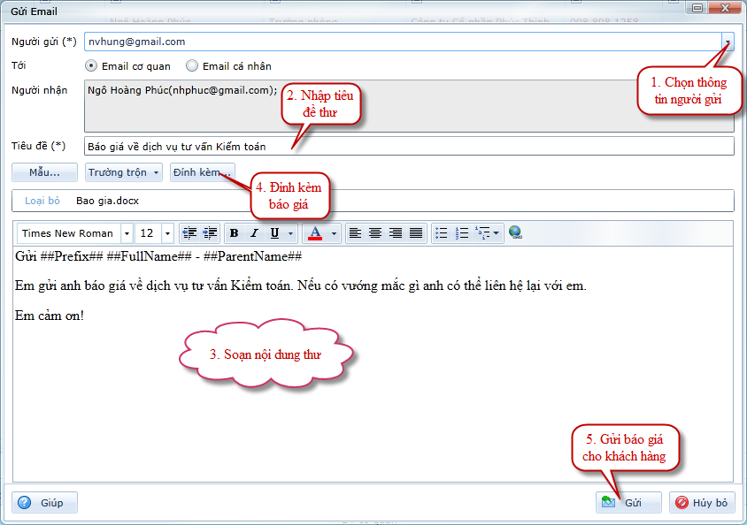This screenshot has width=747, height=525.
Task: Open the Times New Roman font list
Action: pyautogui.click(x=127, y=233)
